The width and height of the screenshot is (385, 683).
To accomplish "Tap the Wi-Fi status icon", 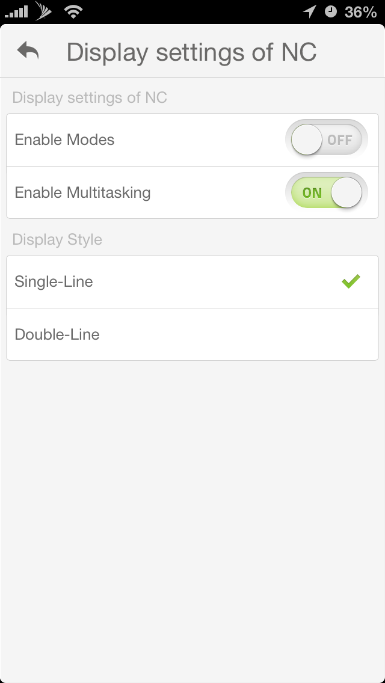I will coord(73,11).
